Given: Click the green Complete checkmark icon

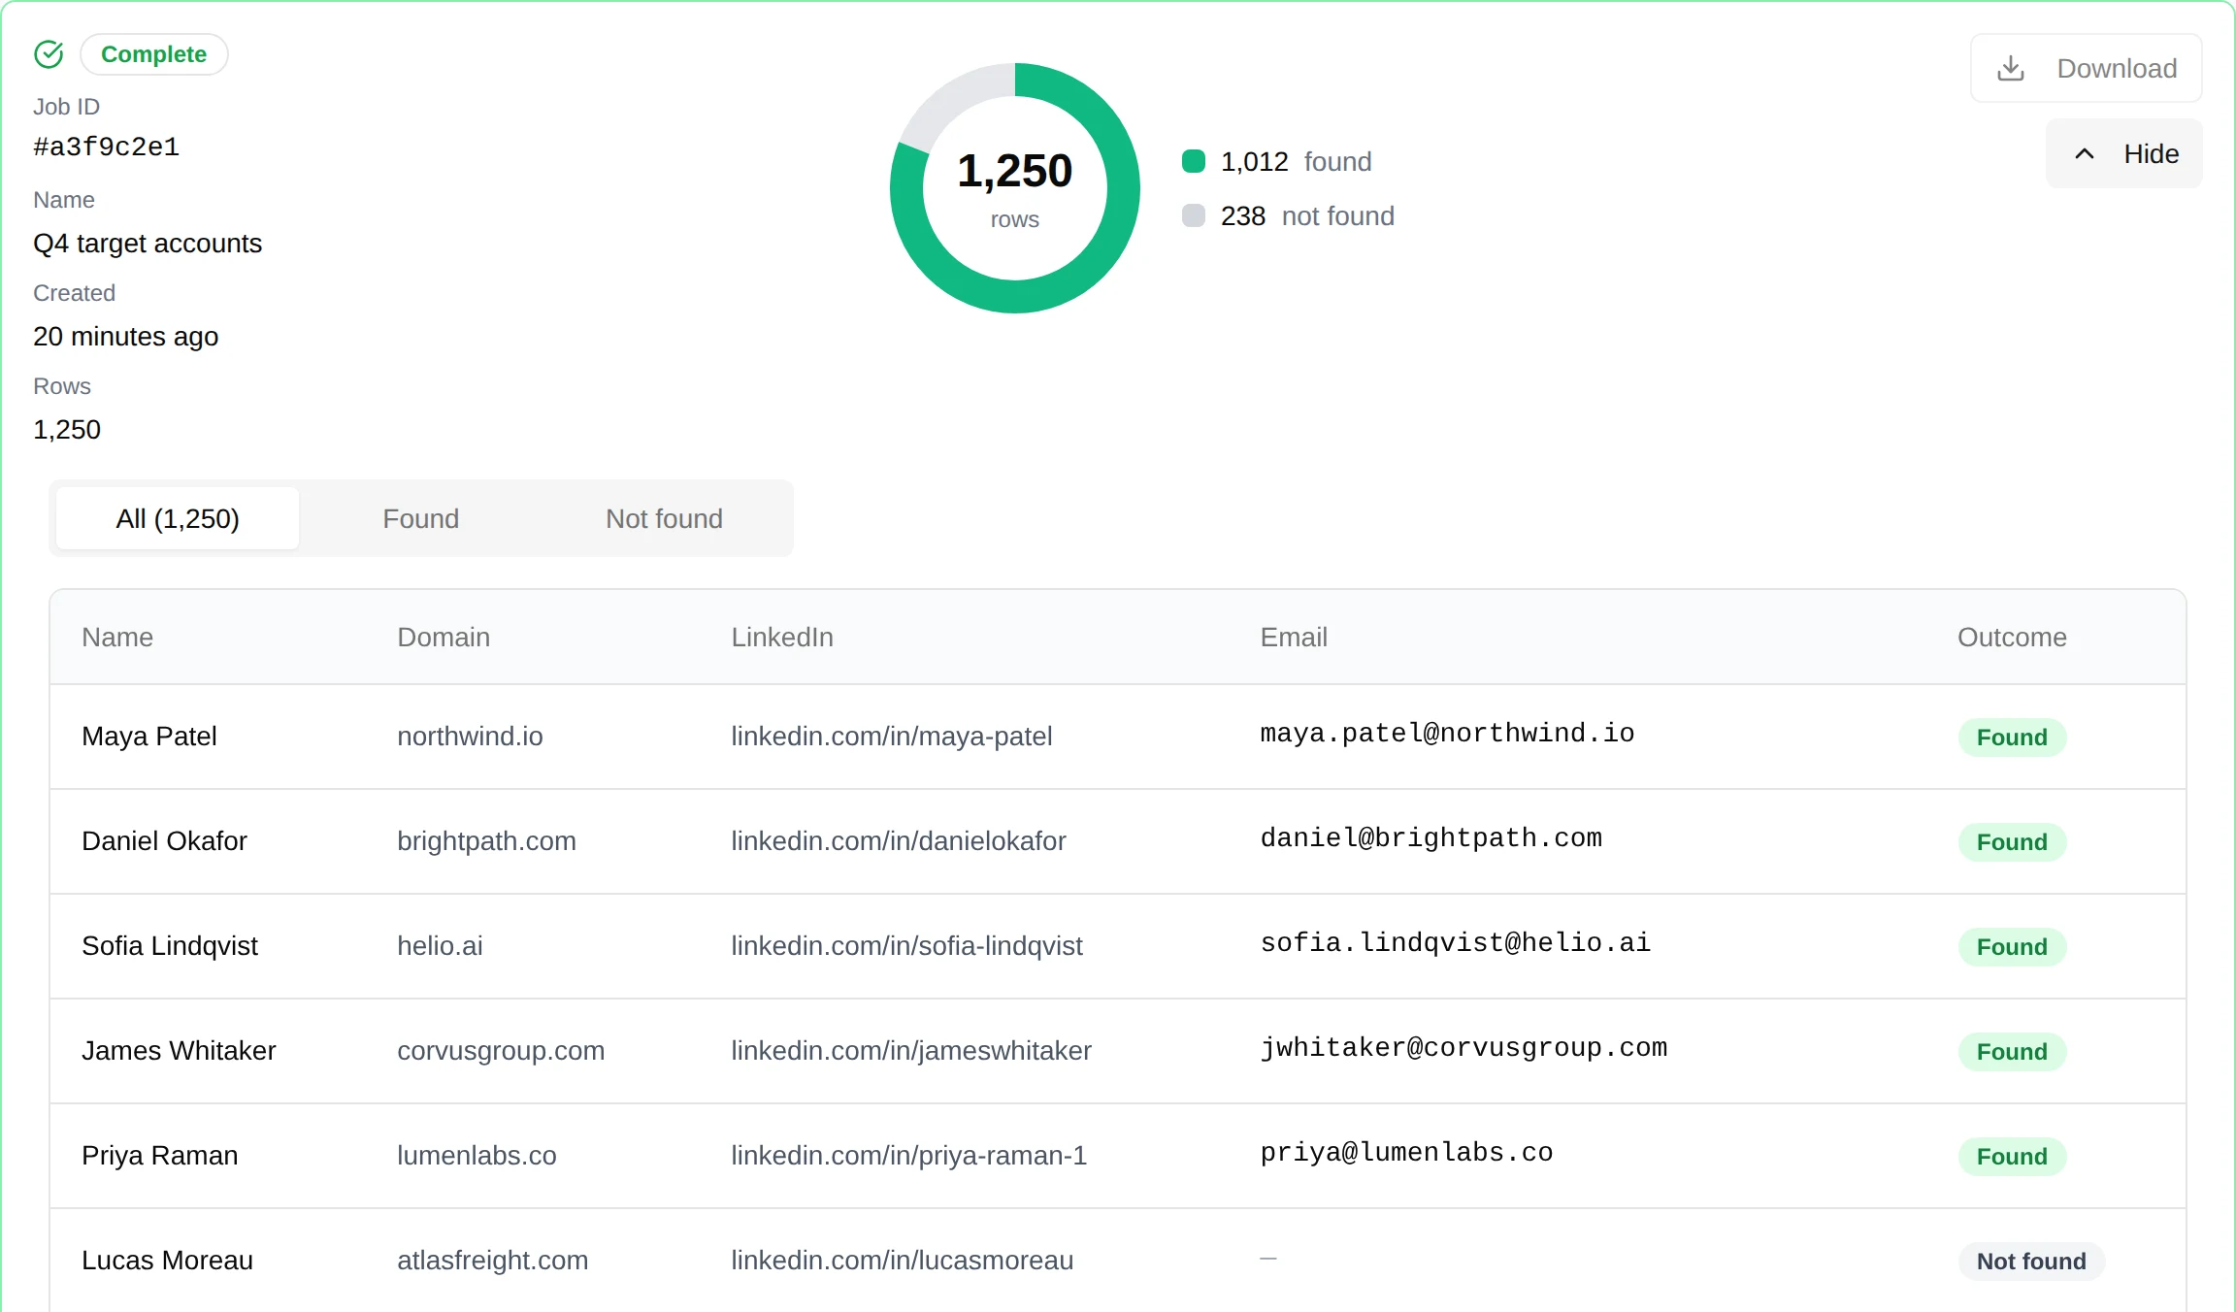Looking at the screenshot, I should [49, 54].
